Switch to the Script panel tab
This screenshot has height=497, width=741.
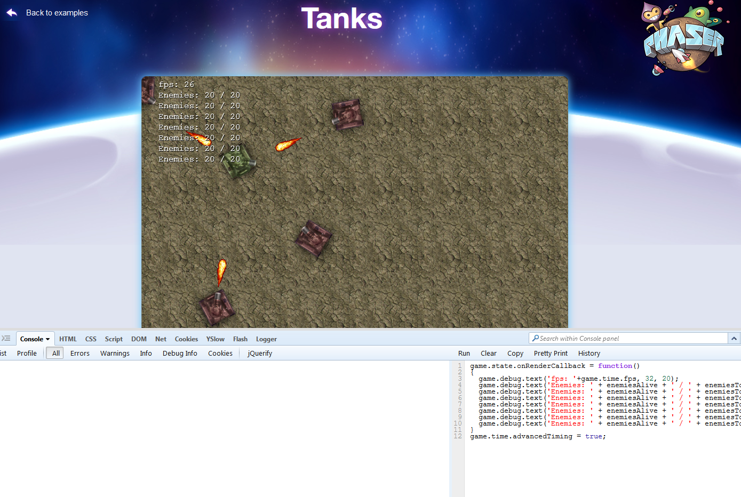pos(114,339)
